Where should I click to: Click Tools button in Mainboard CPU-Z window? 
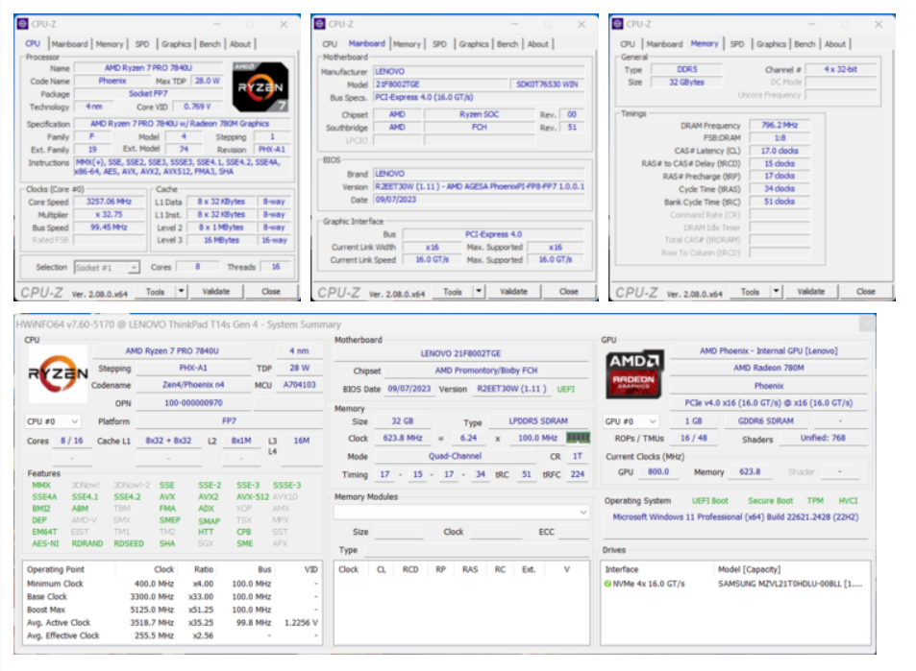coord(453,291)
